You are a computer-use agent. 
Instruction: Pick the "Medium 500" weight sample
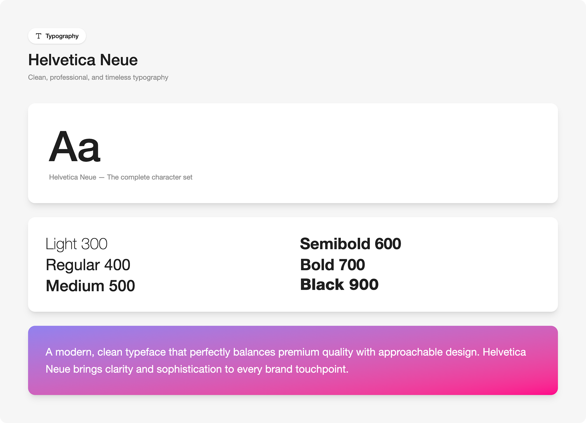(90, 286)
